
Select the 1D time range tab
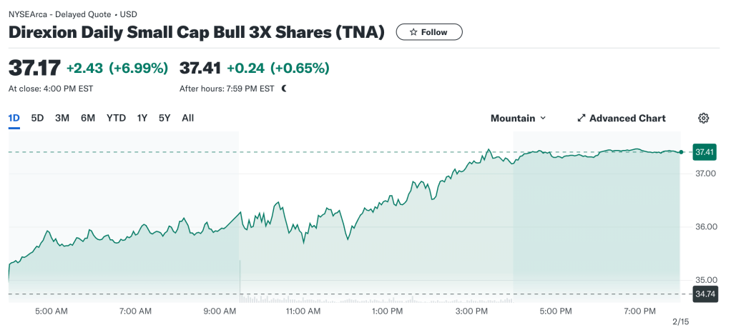(x=14, y=118)
